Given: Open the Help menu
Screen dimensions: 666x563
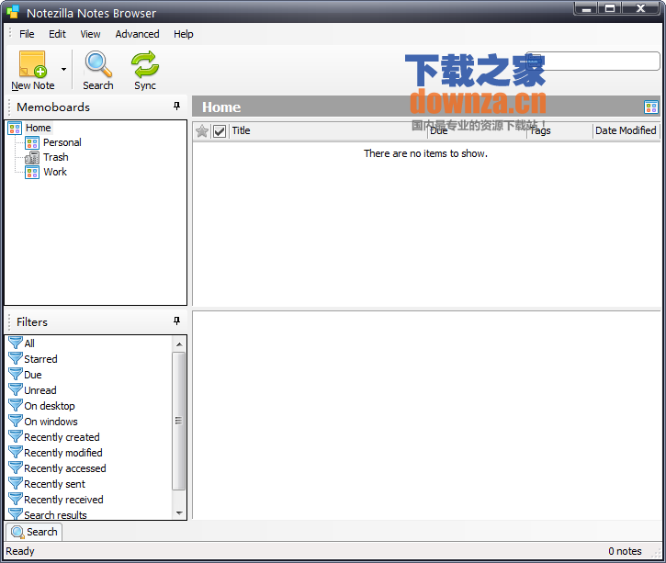Looking at the screenshot, I should (184, 34).
